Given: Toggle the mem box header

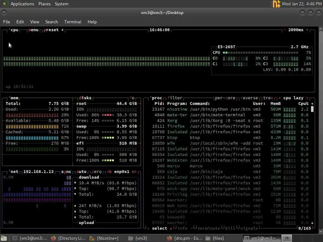Looking at the screenshot, I should point(14,98).
